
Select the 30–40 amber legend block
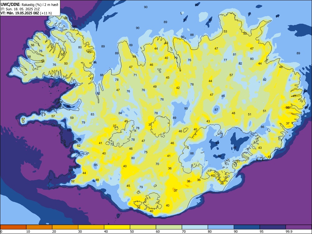click(91, 227)
